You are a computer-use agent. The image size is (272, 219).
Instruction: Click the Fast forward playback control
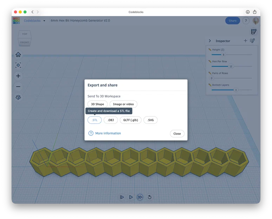pos(140,197)
